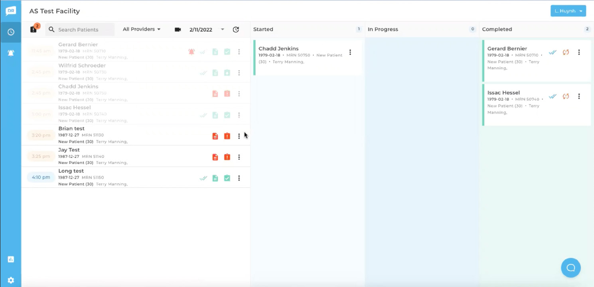Expand the All Providers dropdown

click(x=142, y=29)
